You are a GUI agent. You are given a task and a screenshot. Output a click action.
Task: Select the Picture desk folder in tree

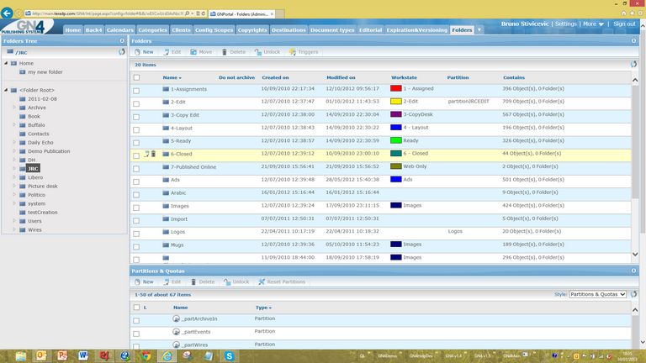tap(42, 186)
